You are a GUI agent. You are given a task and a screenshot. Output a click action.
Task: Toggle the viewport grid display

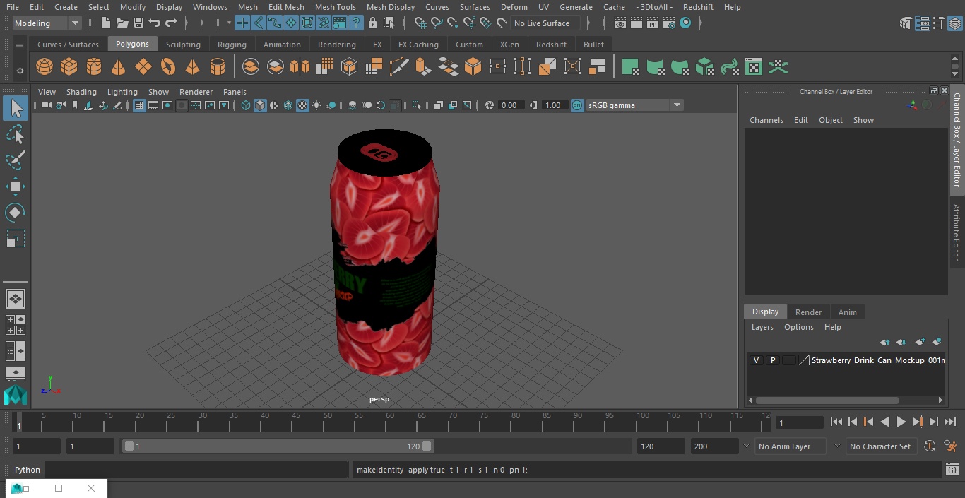(x=139, y=105)
